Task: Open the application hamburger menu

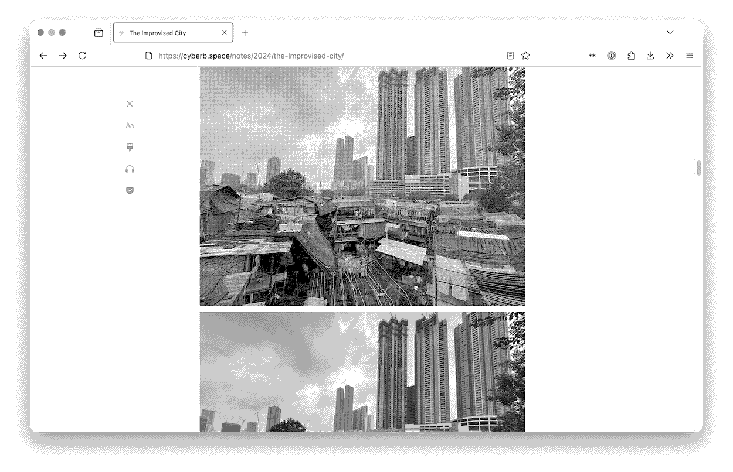Action: click(x=690, y=56)
